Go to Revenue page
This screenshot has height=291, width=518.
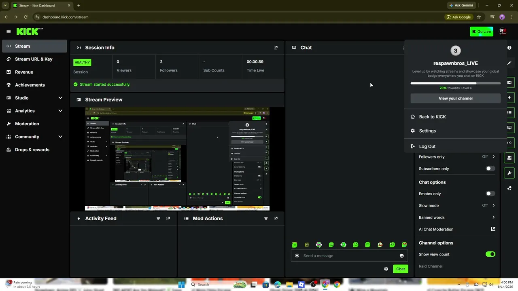[34, 72]
